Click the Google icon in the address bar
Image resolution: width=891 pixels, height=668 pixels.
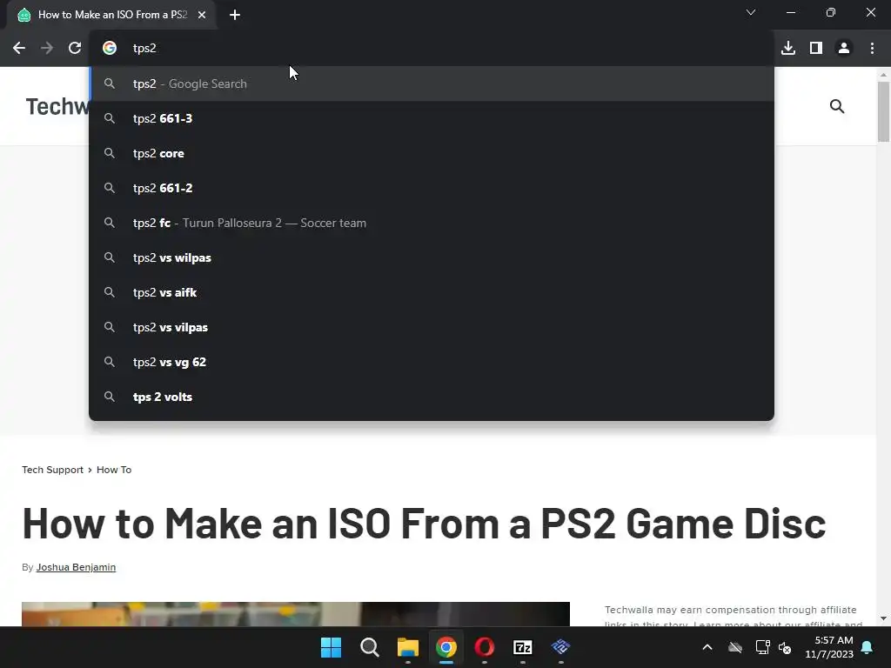[x=110, y=49]
